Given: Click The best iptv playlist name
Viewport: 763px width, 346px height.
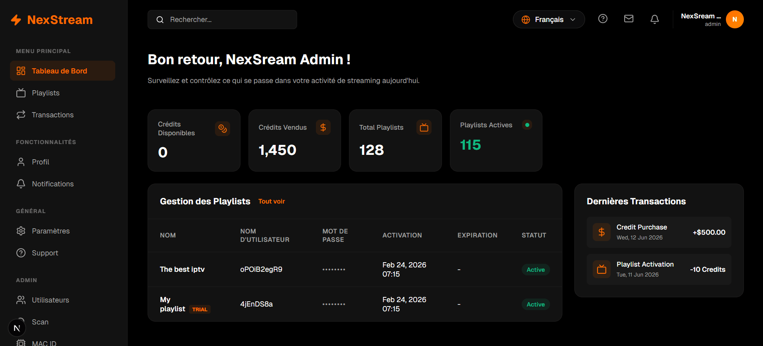Looking at the screenshot, I should 182,269.
